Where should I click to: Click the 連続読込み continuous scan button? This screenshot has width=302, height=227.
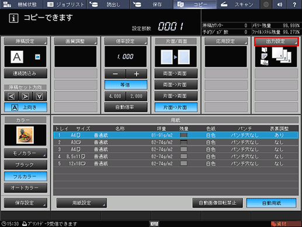click(26, 73)
